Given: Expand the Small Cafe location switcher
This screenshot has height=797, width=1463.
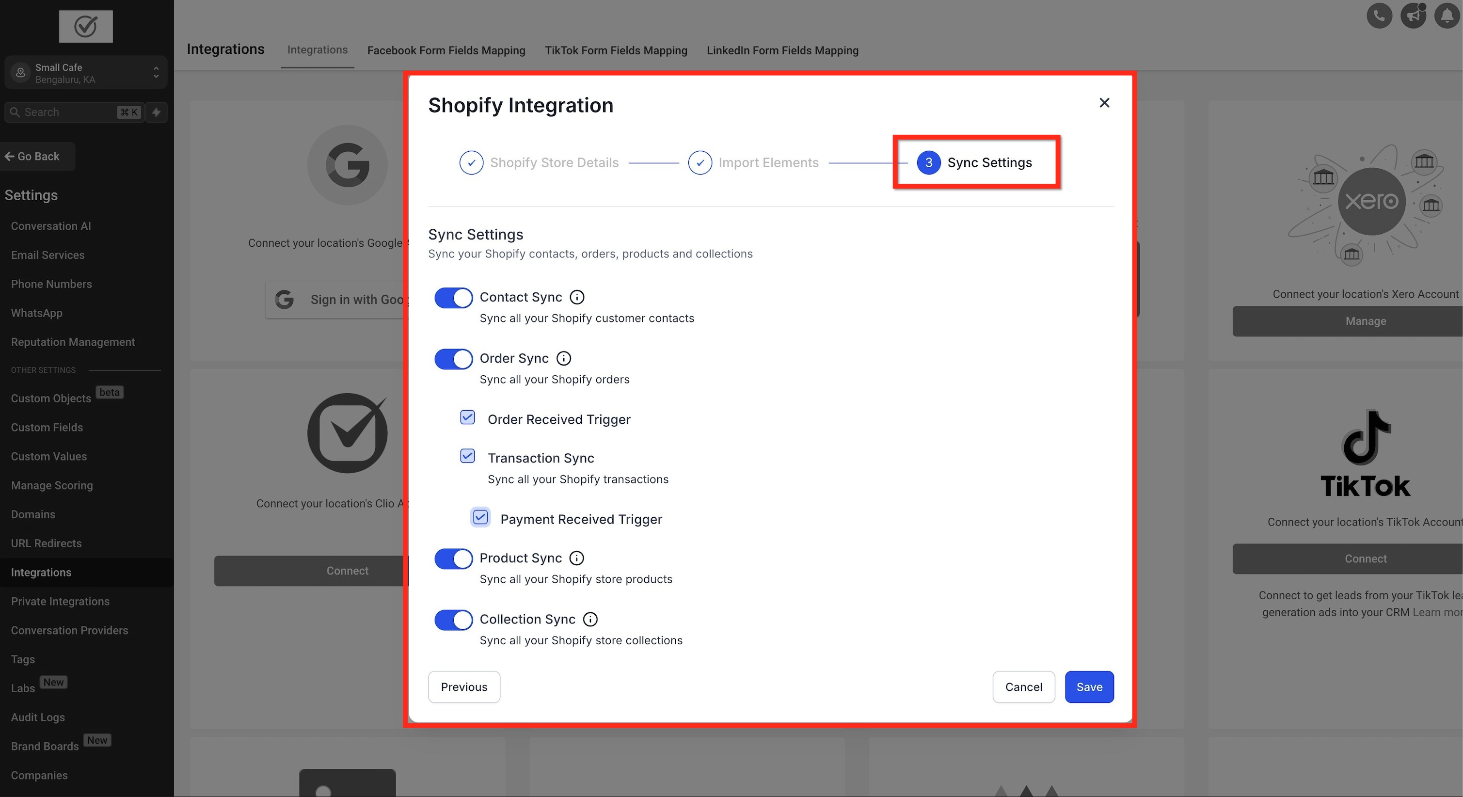Looking at the screenshot, I should (85, 73).
